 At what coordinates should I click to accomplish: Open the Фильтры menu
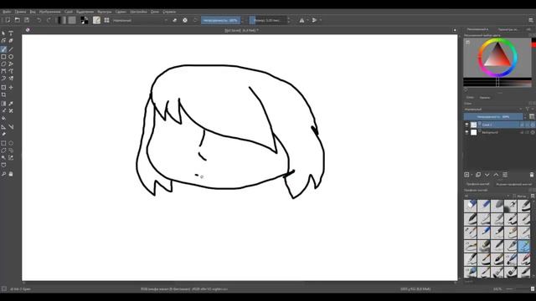104,12
